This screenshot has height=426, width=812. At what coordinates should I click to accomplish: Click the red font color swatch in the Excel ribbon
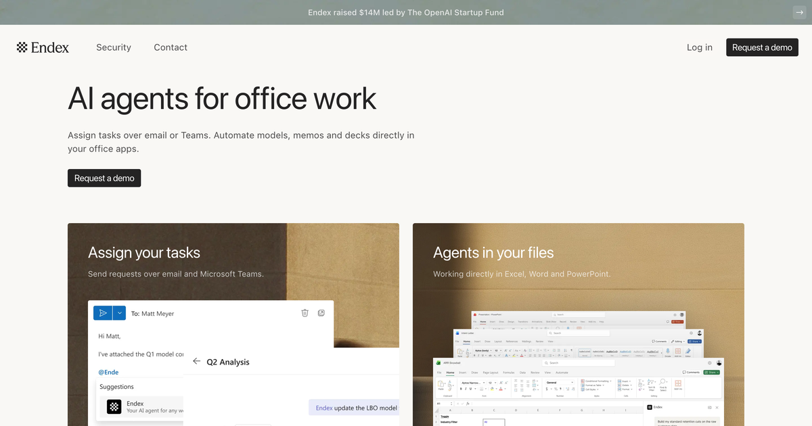[501, 389]
